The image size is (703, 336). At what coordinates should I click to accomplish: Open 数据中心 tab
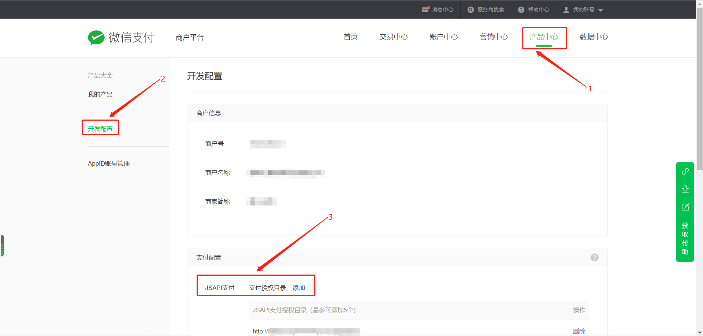point(594,37)
